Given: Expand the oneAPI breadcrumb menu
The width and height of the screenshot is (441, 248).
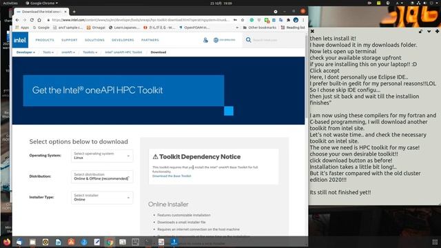Looking at the screenshot, I should point(68,52).
